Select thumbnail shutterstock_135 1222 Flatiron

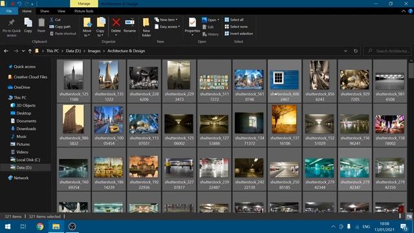tap(109, 80)
